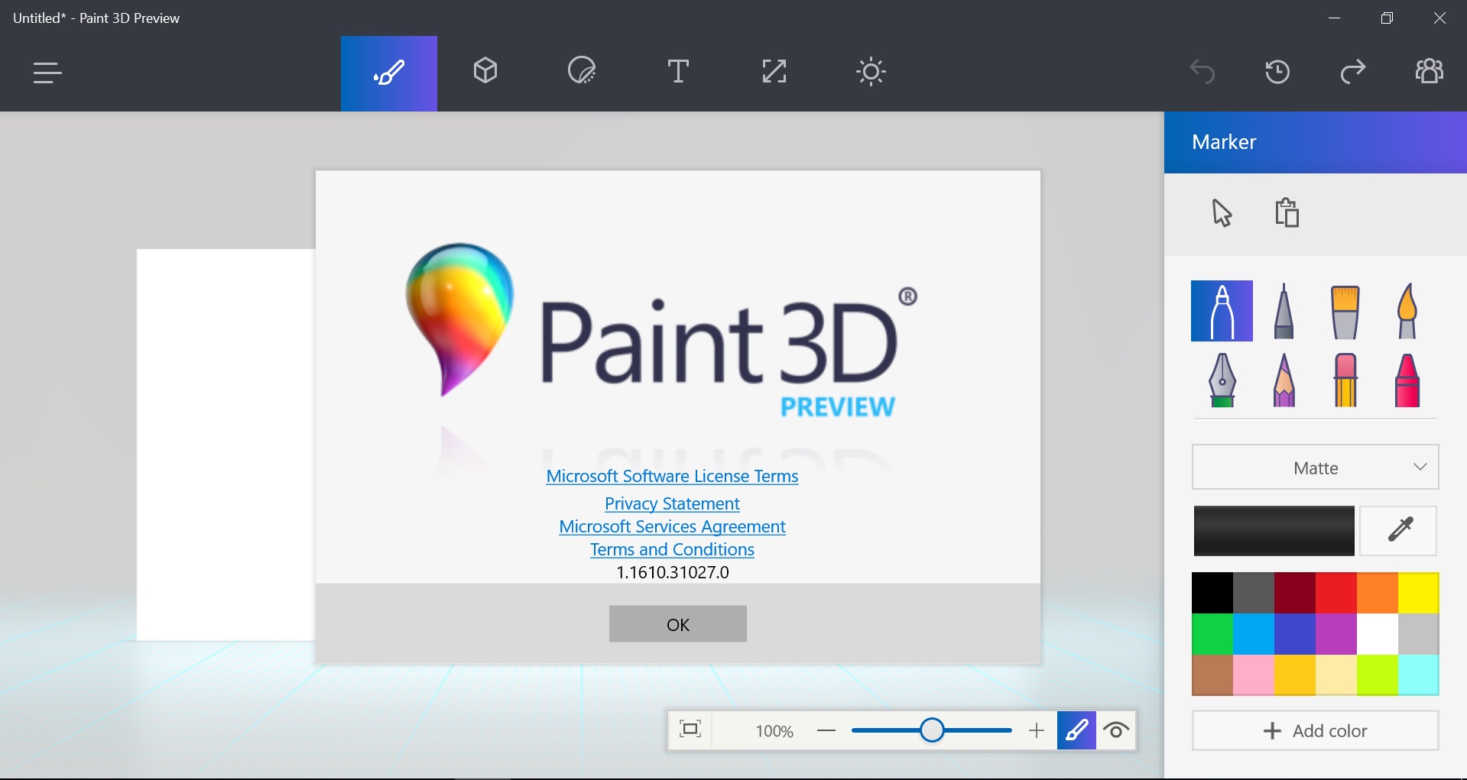The image size is (1467, 780).
Task: Select the fountain Pixel pen tool
Action: [1222, 380]
